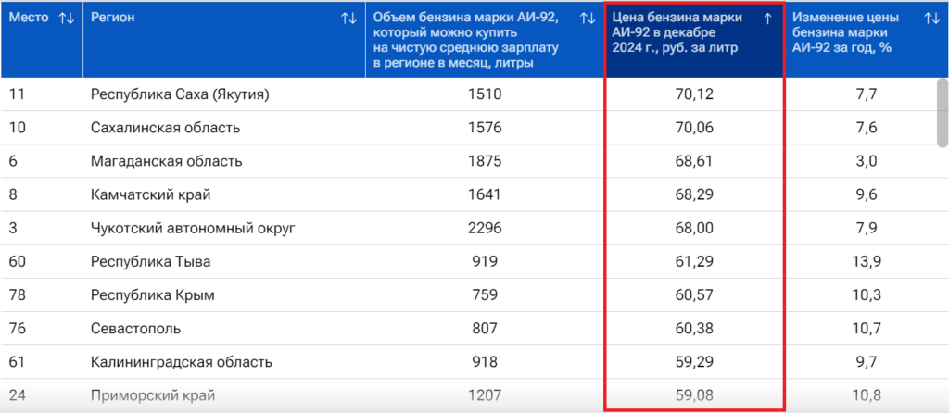Select Камчатский край row name

tap(151, 194)
